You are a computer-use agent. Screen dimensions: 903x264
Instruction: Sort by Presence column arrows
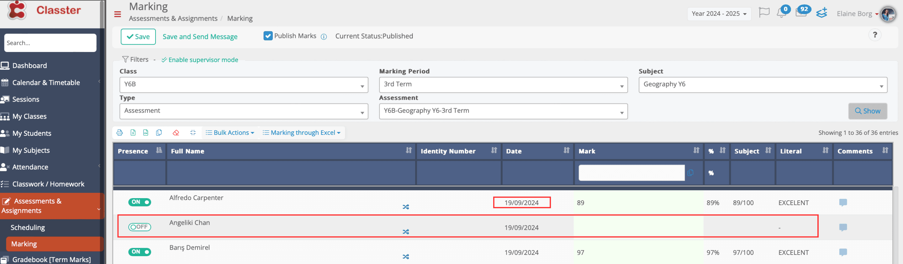pos(159,150)
